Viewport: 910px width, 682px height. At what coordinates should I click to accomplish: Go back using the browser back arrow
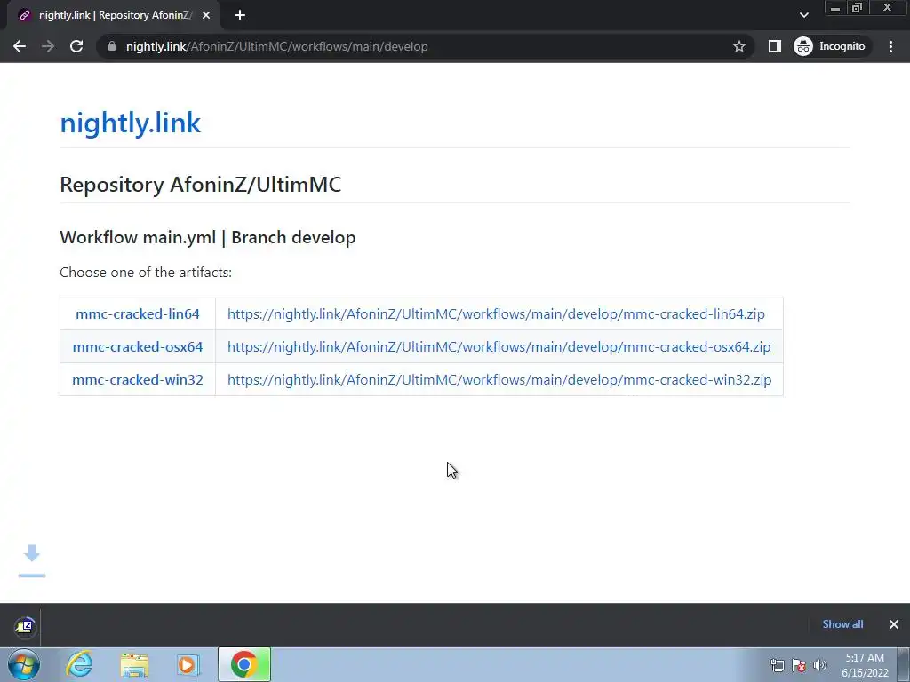20,46
